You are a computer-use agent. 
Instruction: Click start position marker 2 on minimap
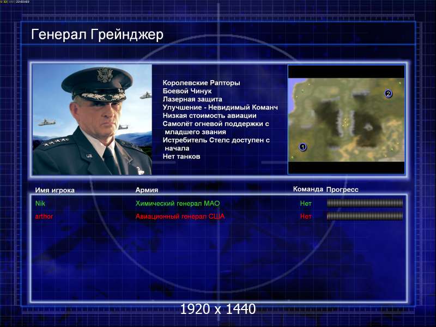[388, 94]
